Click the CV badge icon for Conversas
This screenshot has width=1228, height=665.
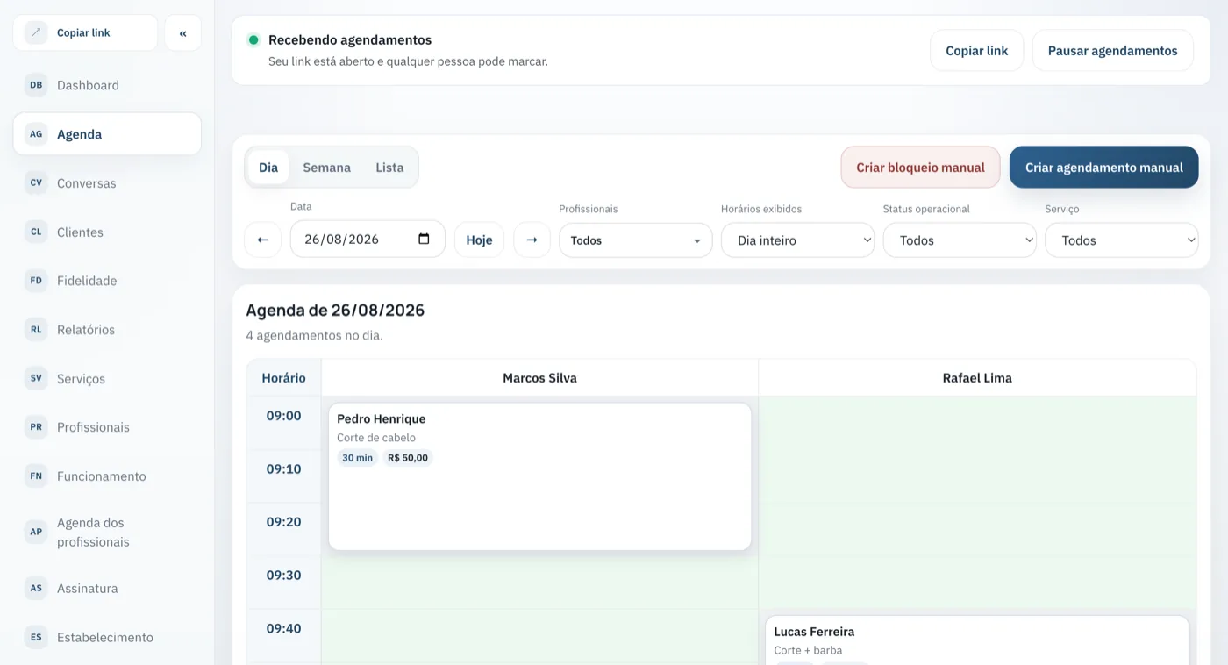click(36, 183)
